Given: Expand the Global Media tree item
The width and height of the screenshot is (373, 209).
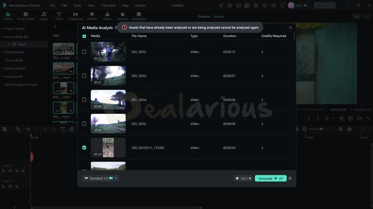Looking at the screenshot, I should [x=3, y=52].
